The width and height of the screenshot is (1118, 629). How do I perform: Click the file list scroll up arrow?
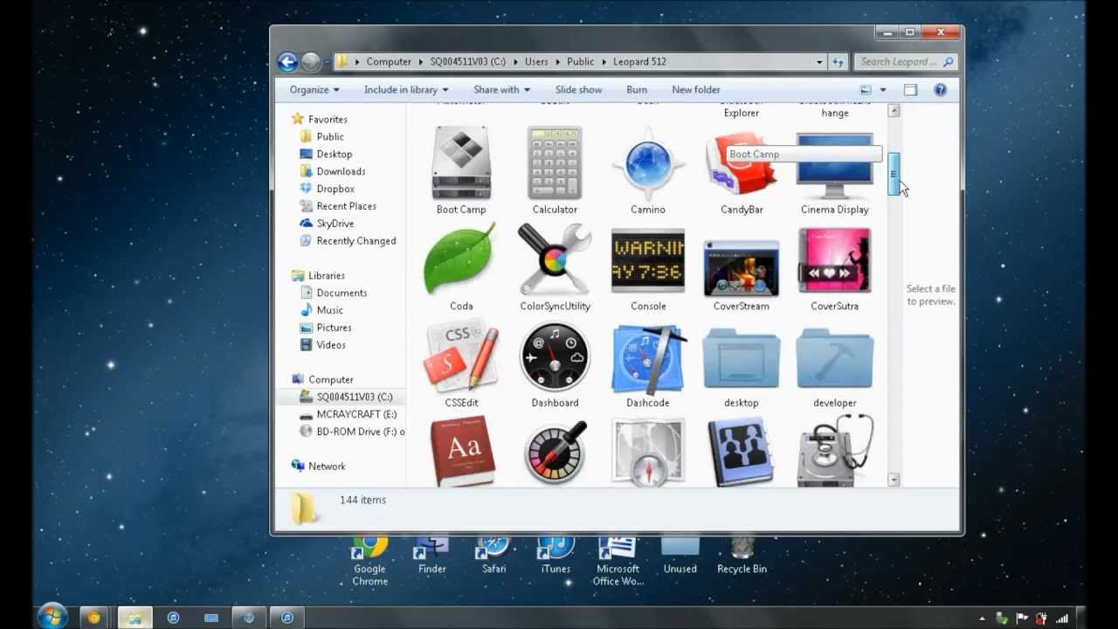(x=894, y=111)
